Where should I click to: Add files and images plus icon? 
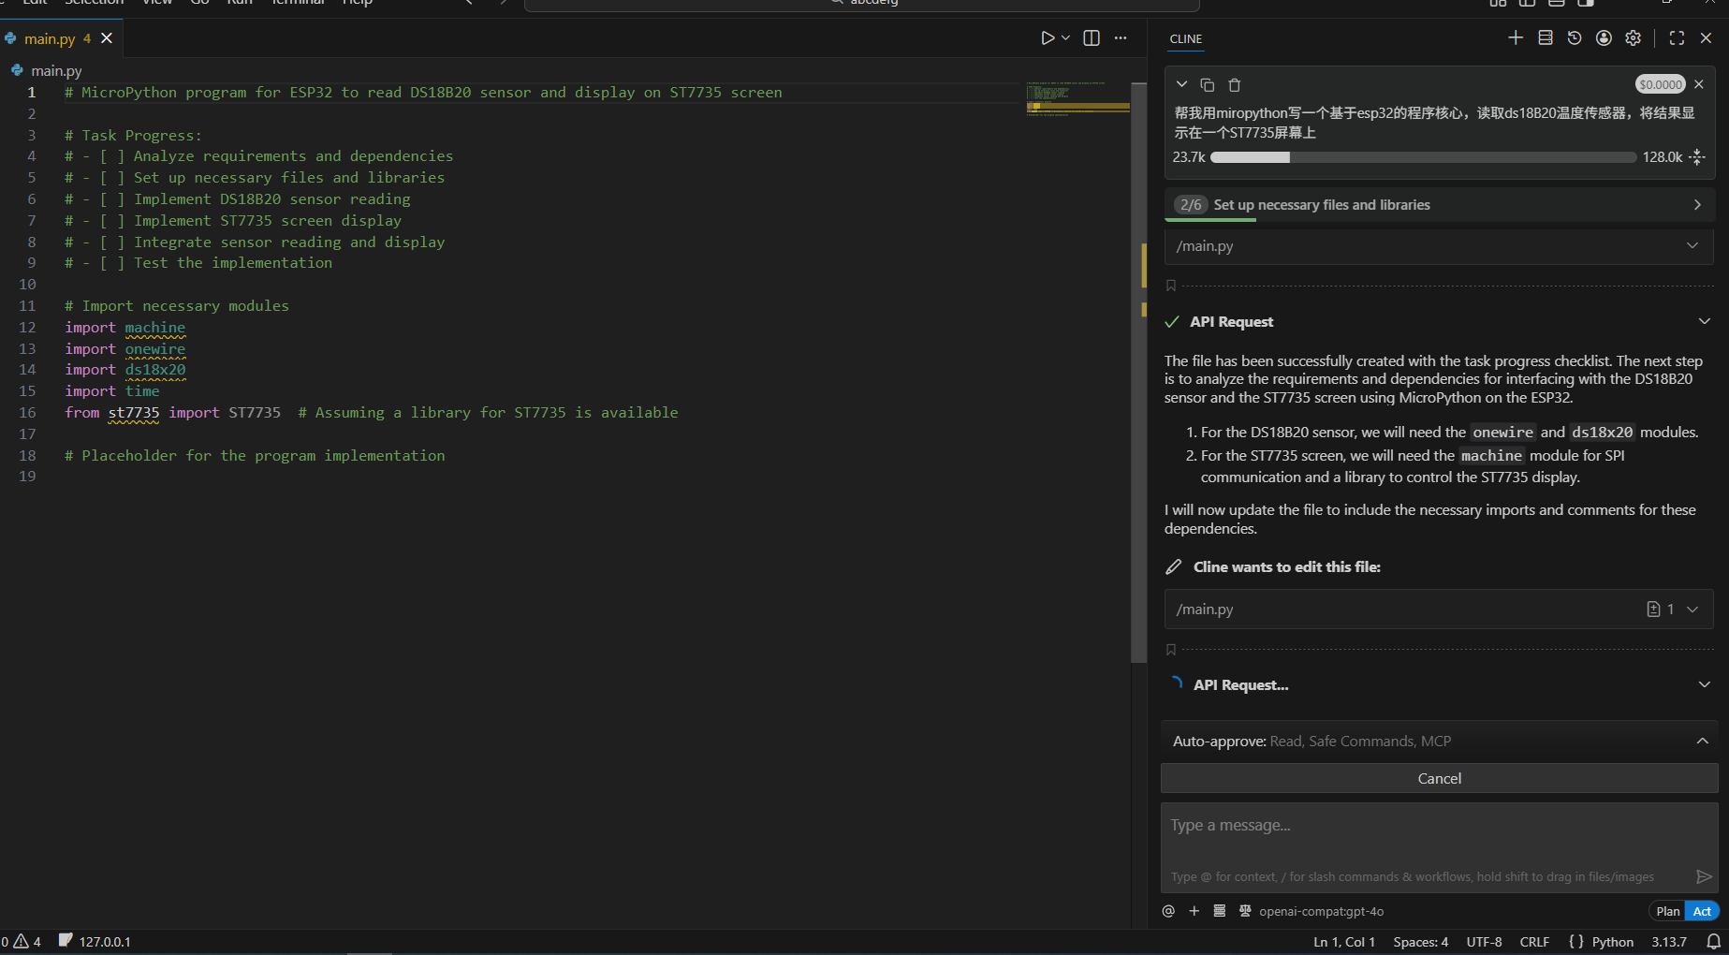pyautogui.click(x=1194, y=911)
